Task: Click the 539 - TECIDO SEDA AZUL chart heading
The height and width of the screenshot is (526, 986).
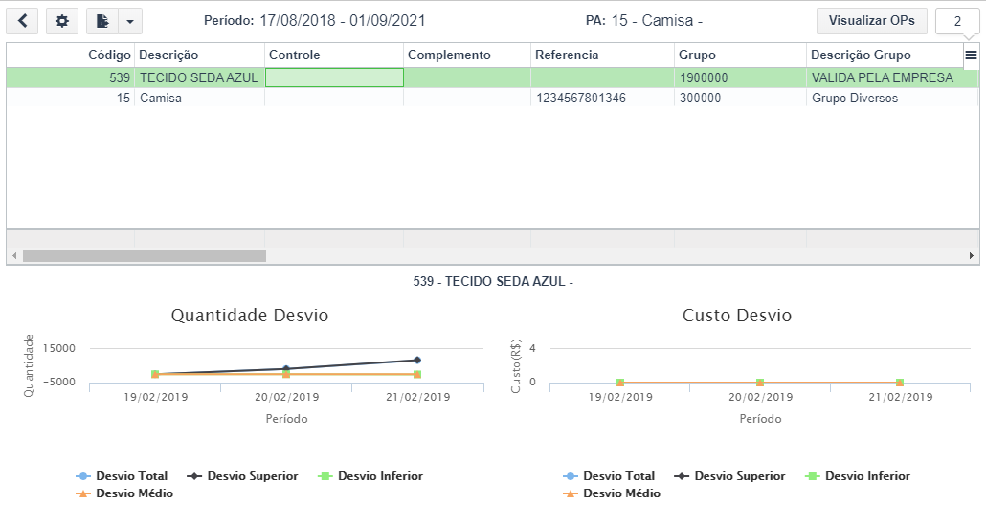Action: (493, 281)
